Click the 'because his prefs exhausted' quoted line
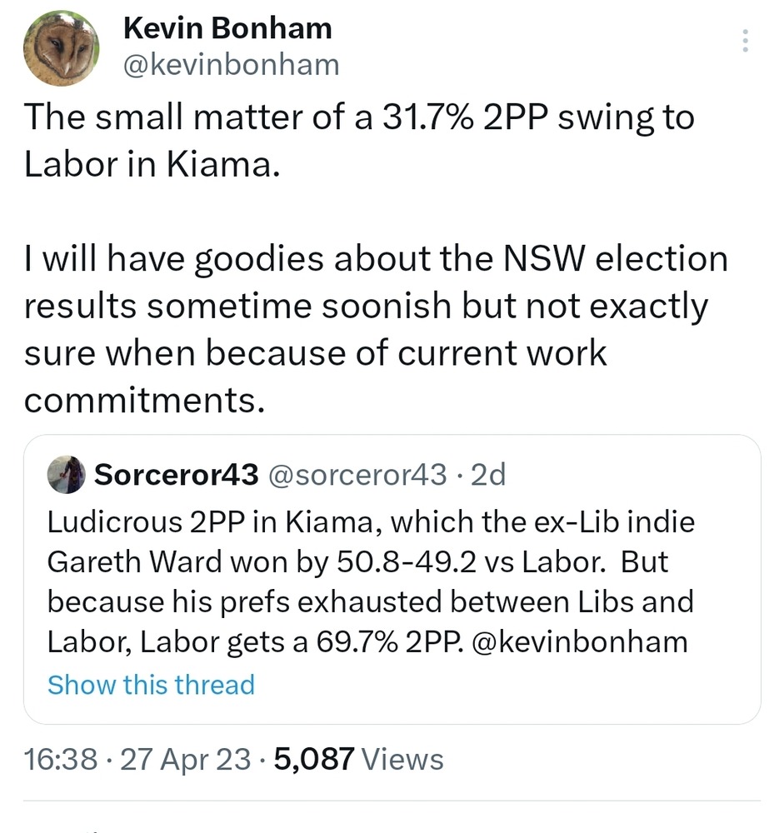Viewport: 784px width, 833px height. pos(370,601)
